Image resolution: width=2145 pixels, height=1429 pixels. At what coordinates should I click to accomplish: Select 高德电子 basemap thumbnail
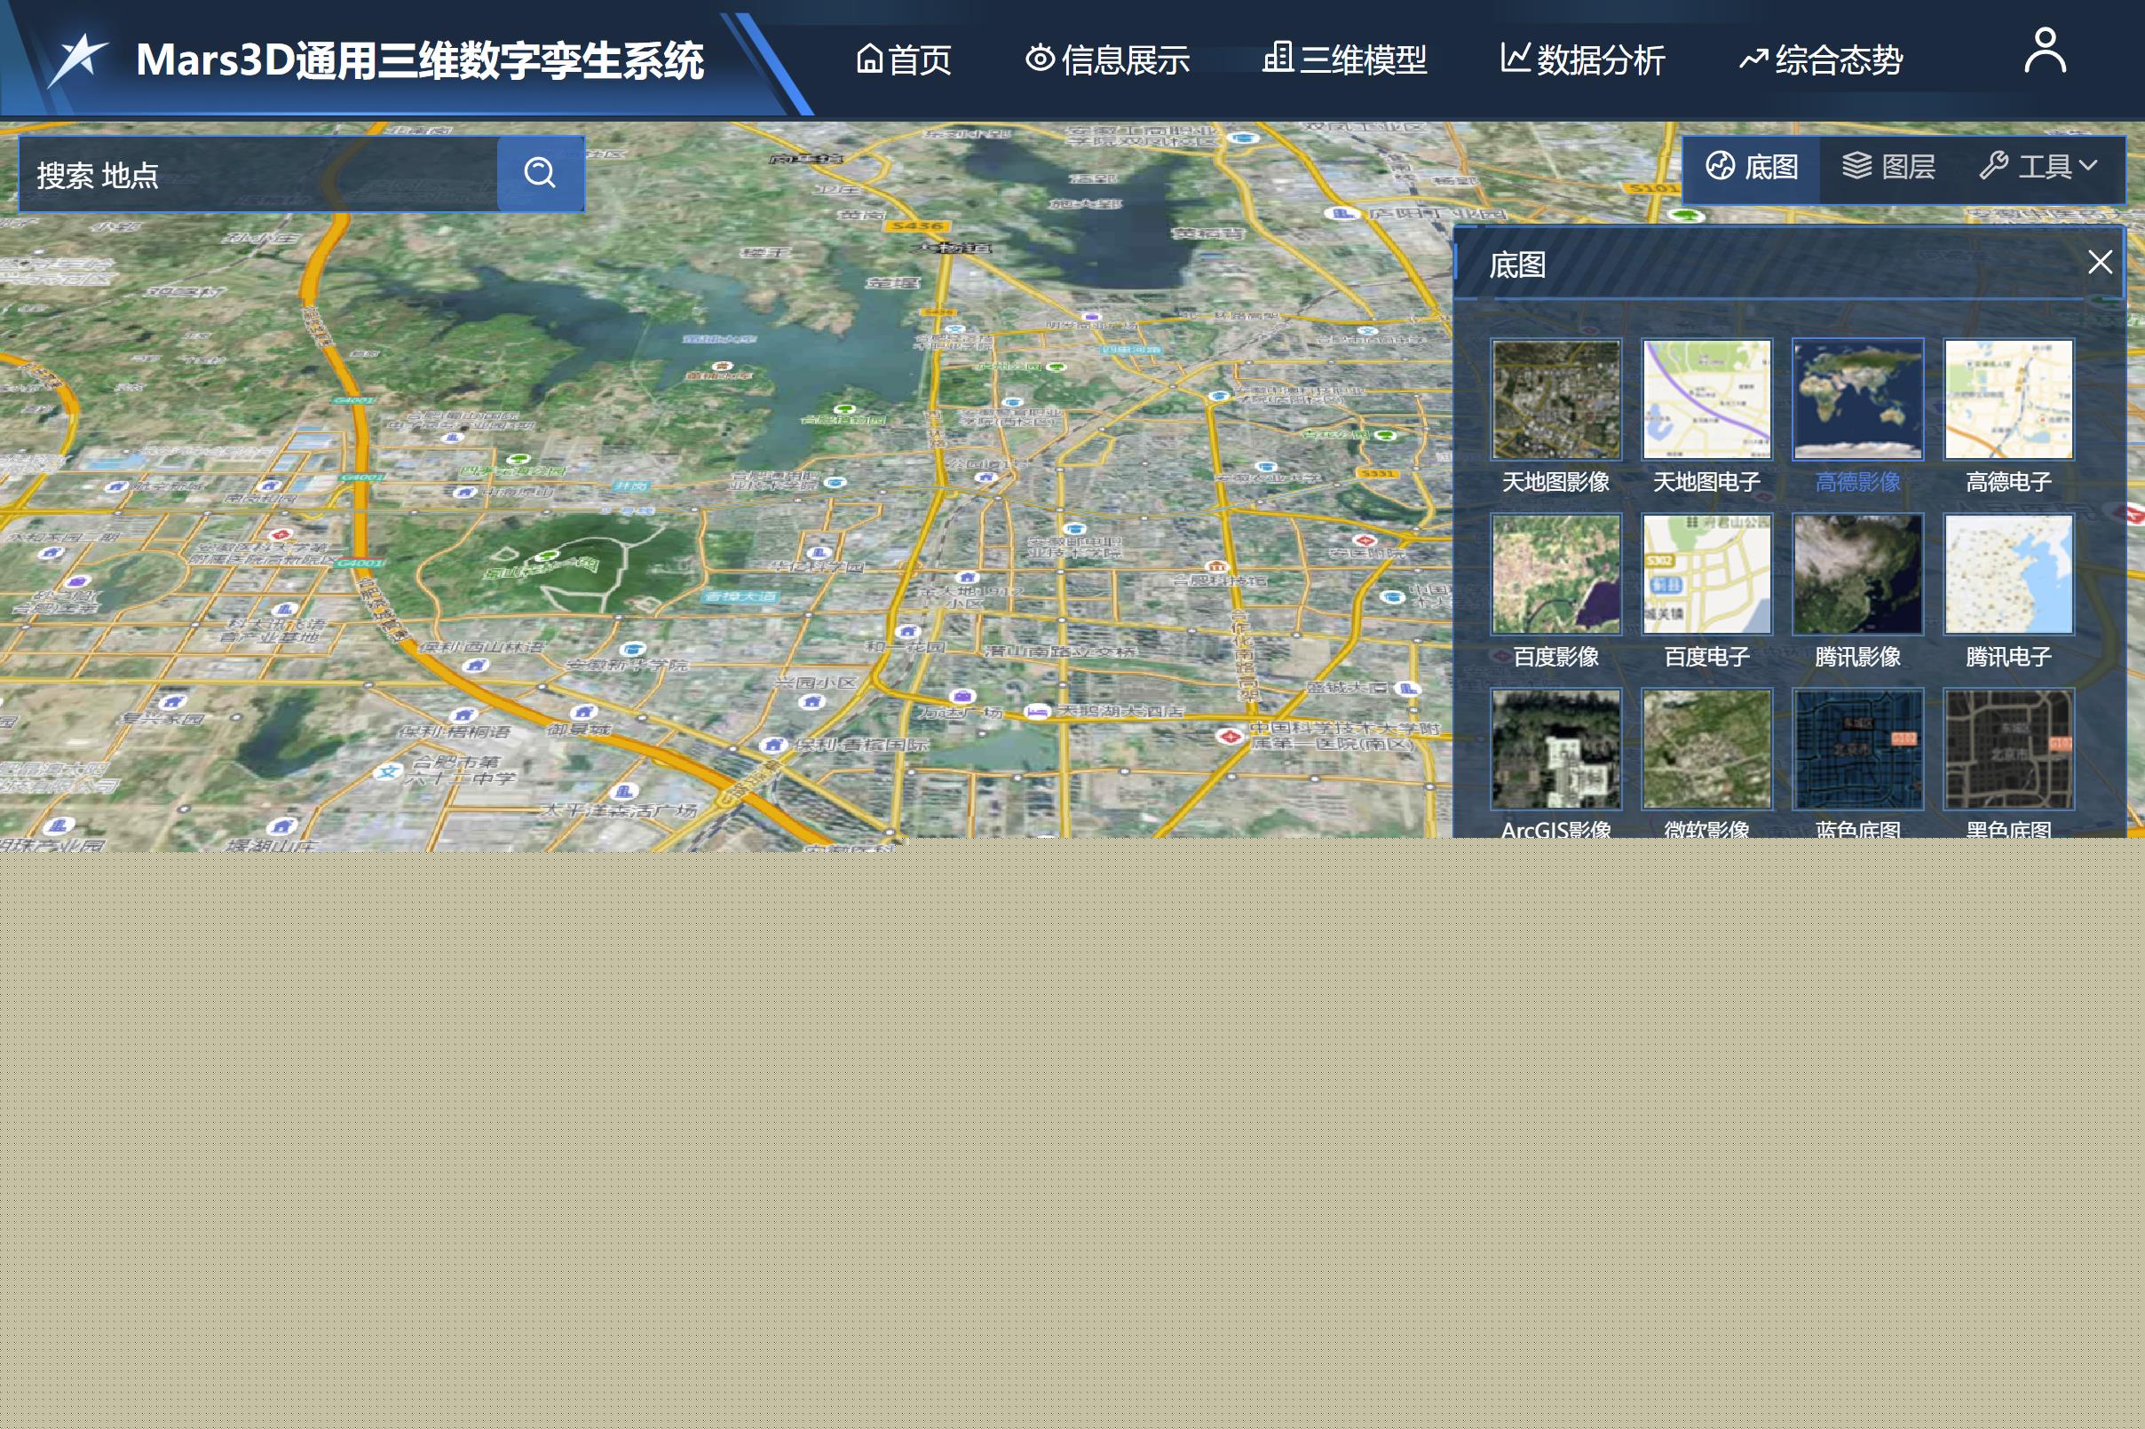point(2008,400)
